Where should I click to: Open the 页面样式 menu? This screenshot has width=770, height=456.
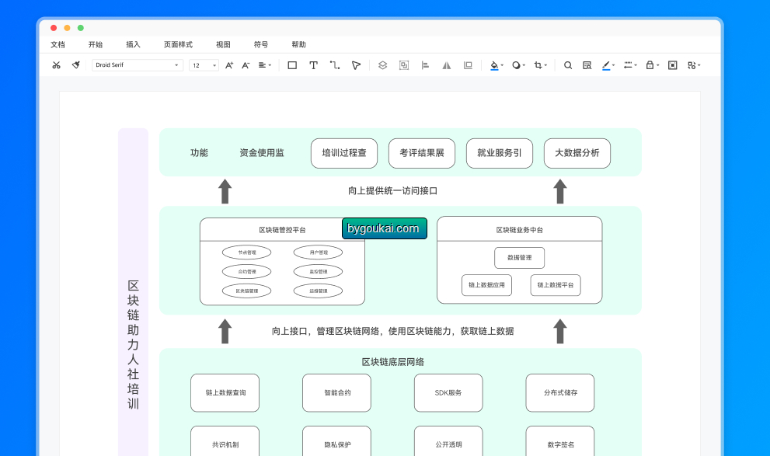click(178, 44)
